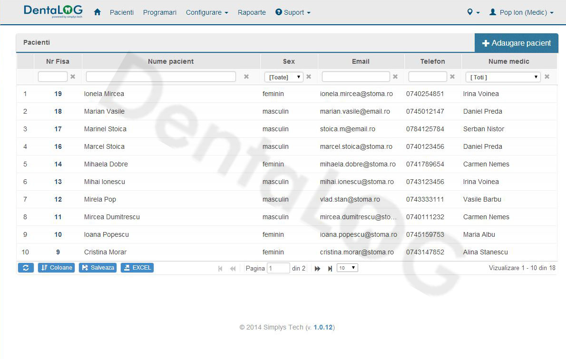Open patient file number 18
Image resolution: width=566 pixels, height=359 pixels.
pyautogui.click(x=58, y=111)
